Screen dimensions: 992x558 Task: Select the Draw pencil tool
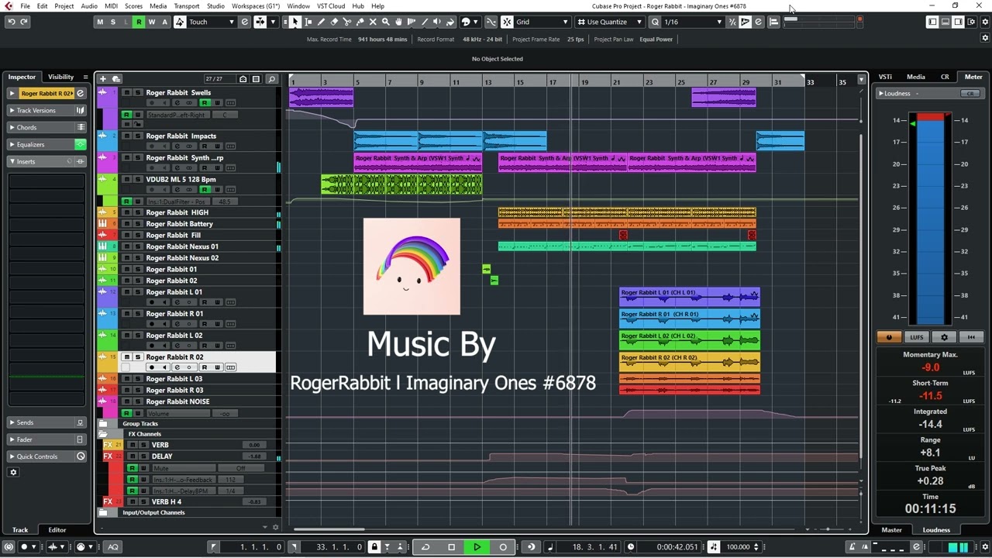[321, 22]
